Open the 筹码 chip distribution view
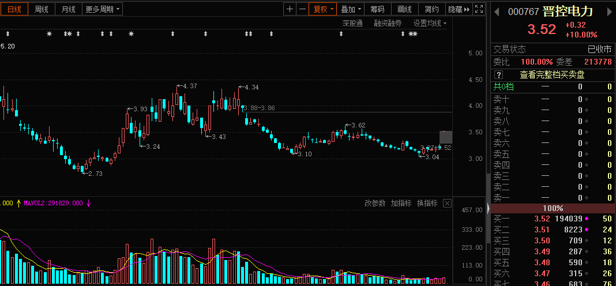This screenshot has height=286, width=616. (x=378, y=9)
